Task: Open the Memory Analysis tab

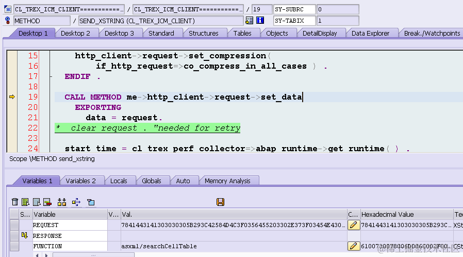Action: [x=227, y=181]
